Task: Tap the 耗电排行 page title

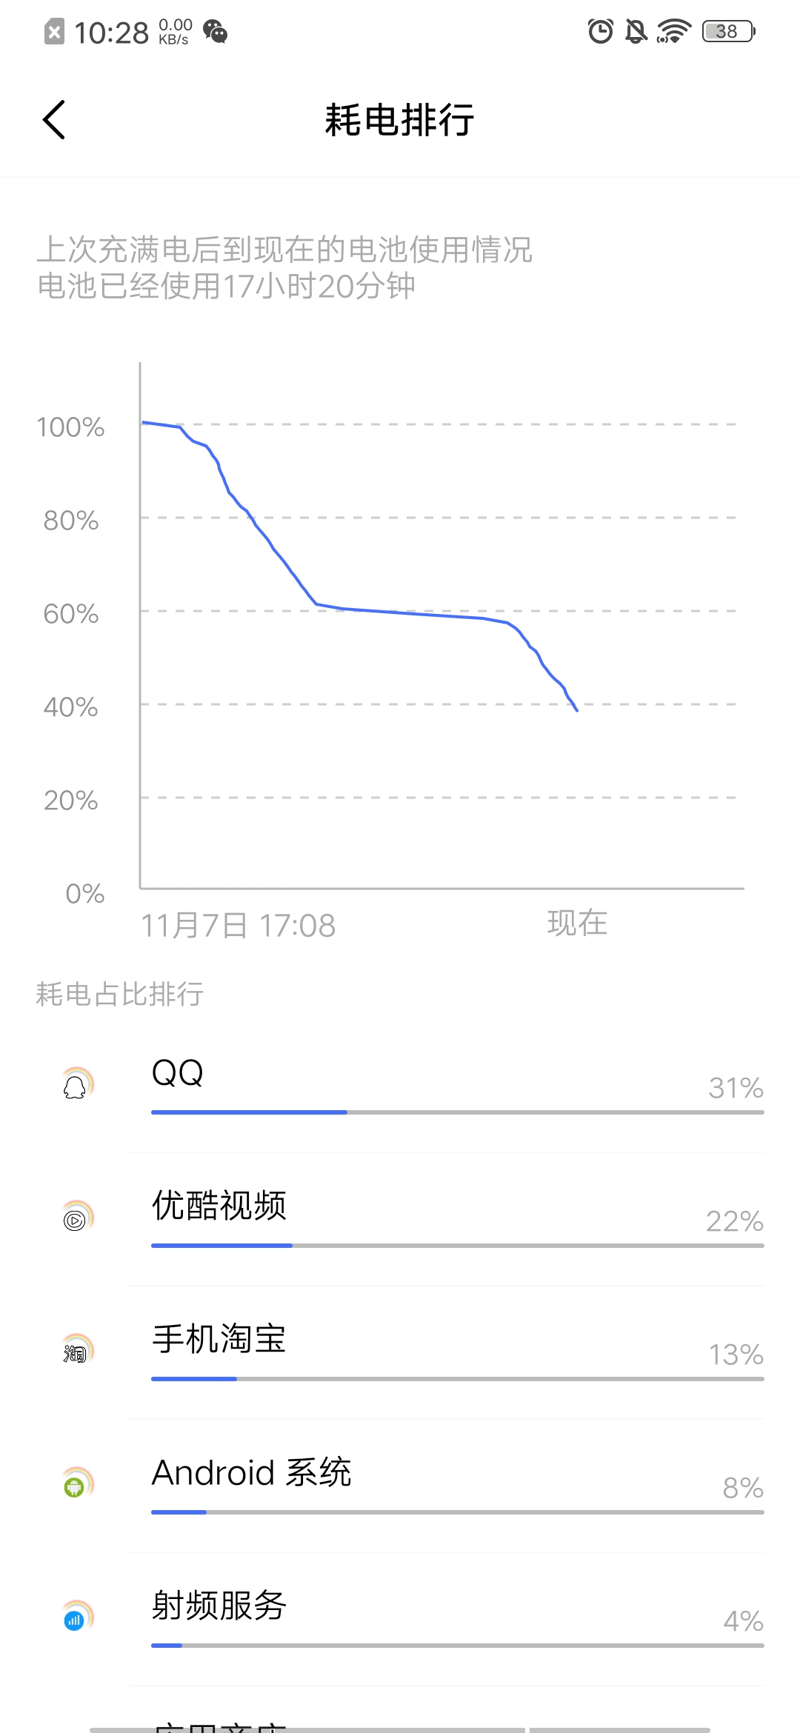Action: 399,120
